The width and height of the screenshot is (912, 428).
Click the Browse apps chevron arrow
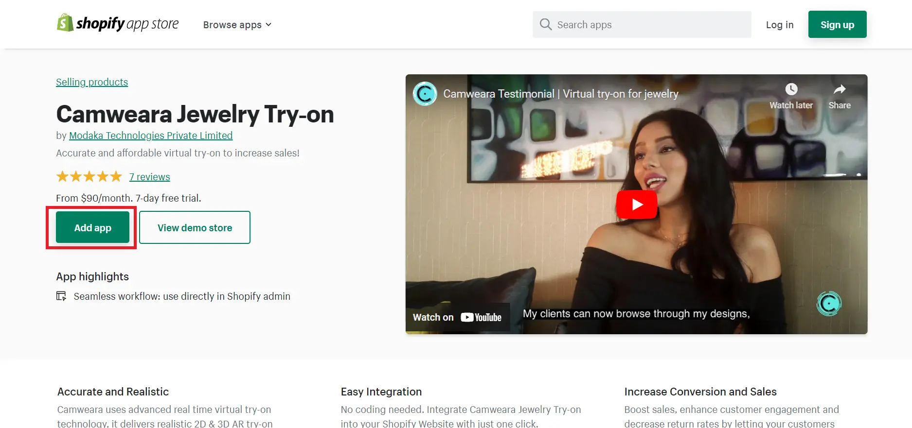tap(268, 25)
